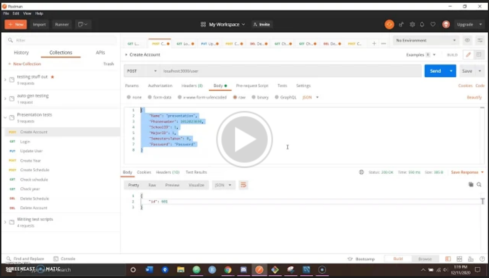Select the x-www-form-urlencoded body radio

coord(180,97)
